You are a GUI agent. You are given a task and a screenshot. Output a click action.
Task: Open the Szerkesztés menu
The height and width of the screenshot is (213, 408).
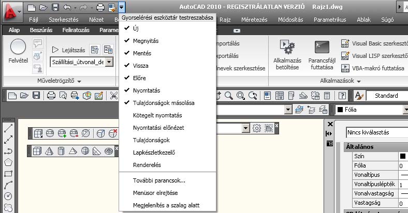pos(64,20)
